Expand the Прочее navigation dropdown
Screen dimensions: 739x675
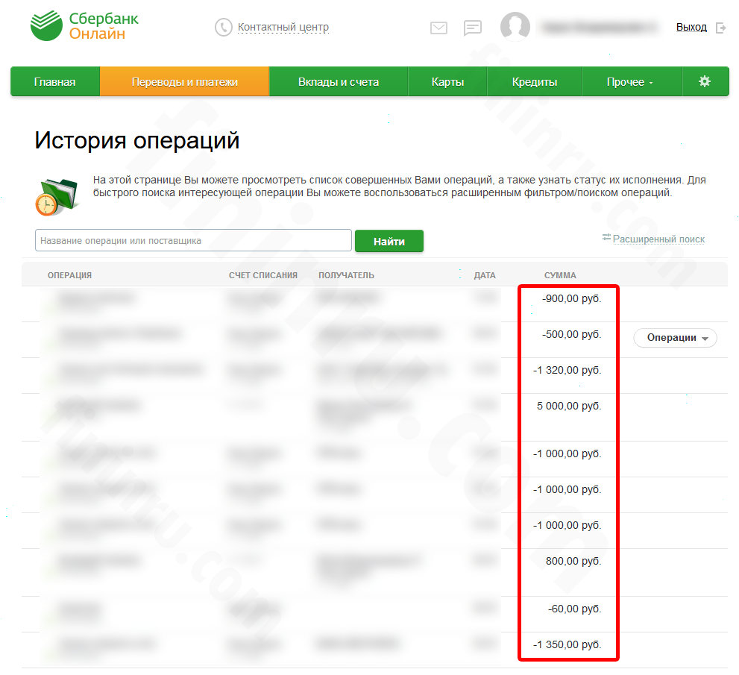pos(631,81)
